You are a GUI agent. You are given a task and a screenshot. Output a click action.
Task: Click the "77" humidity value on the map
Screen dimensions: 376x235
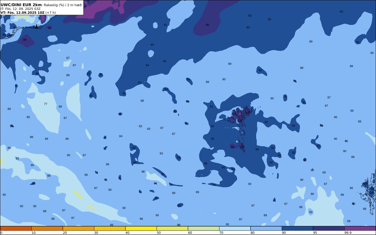[46, 104]
